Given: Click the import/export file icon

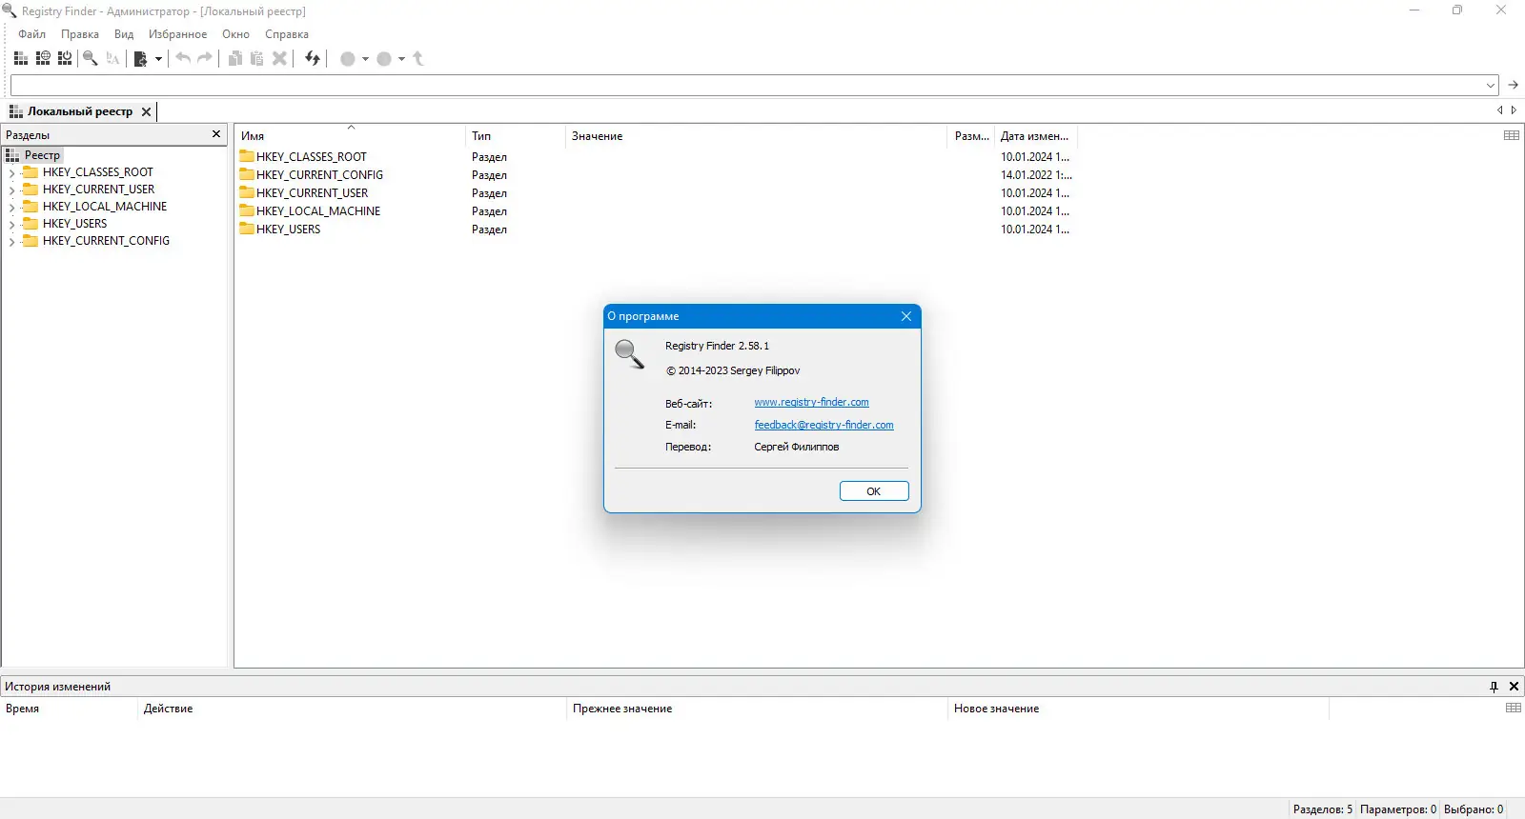Looking at the screenshot, I should (141, 58).
